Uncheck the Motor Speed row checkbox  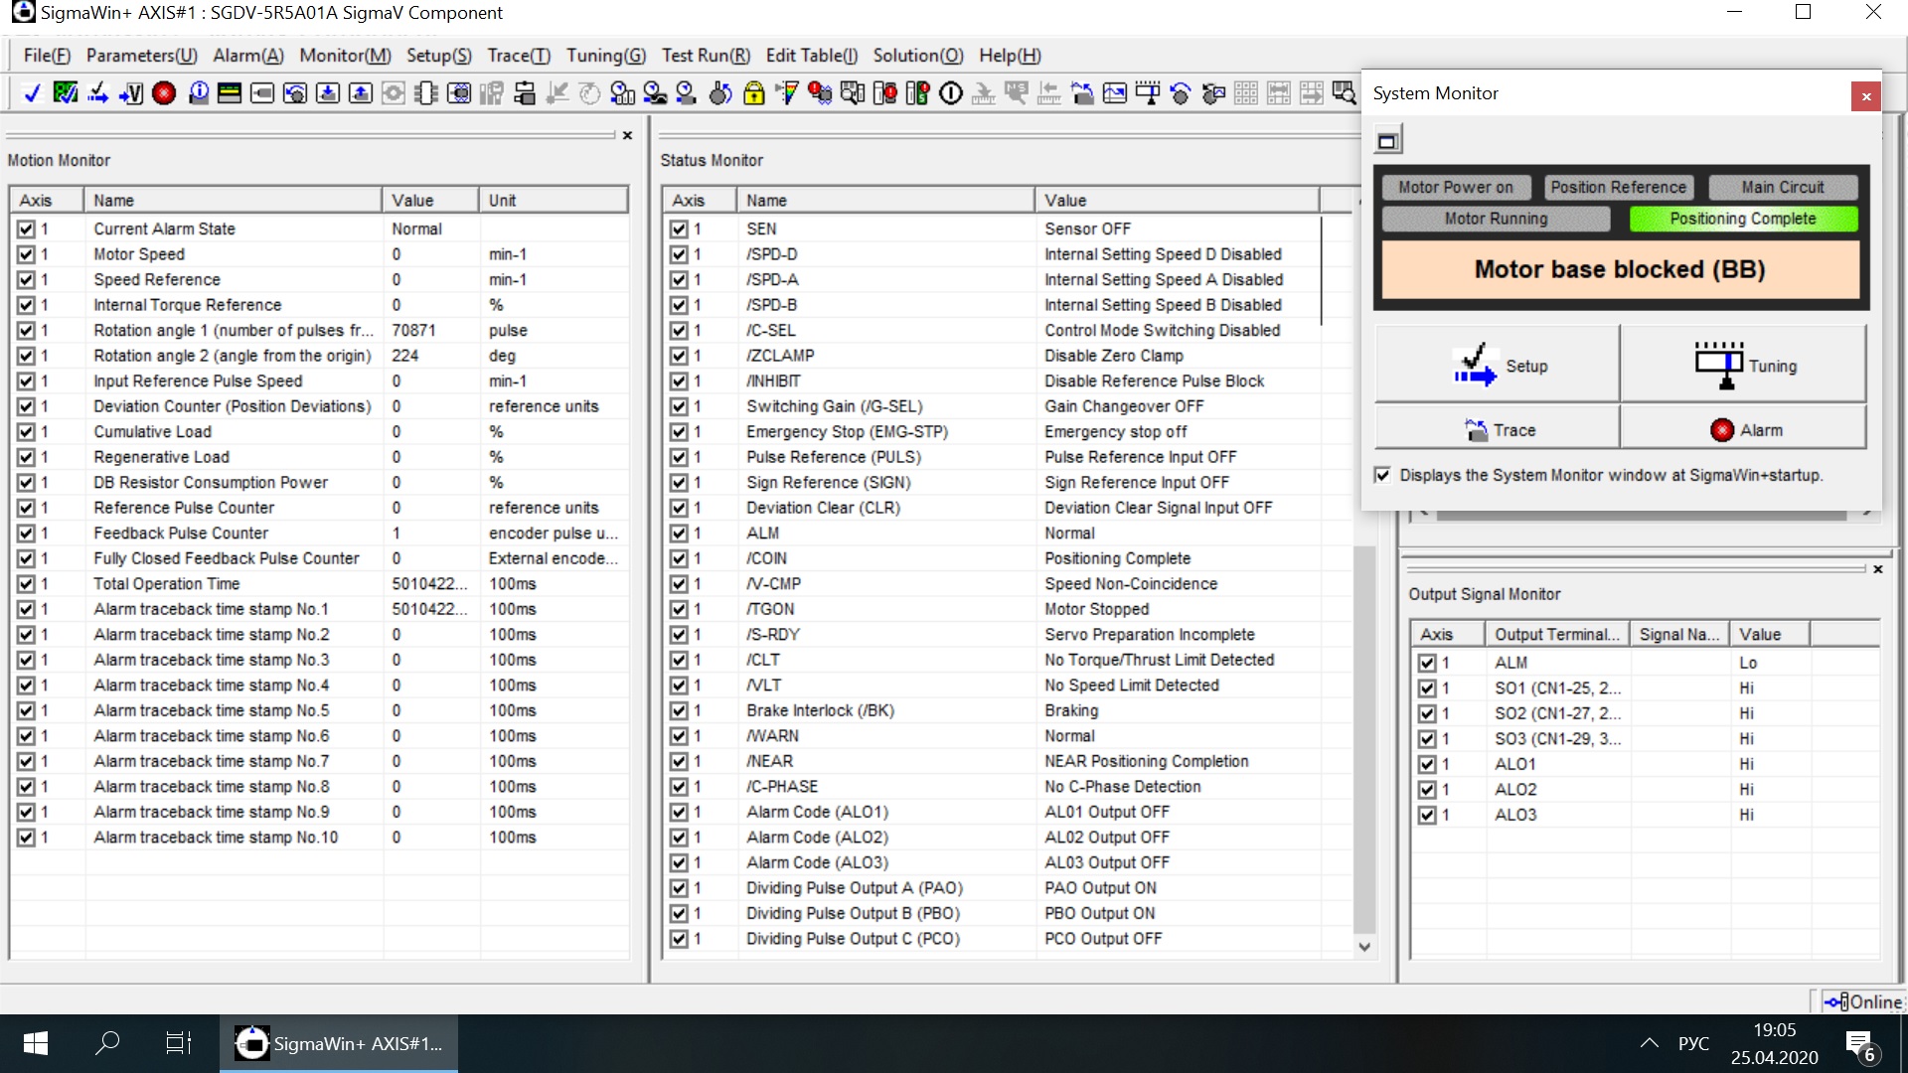click(26, 254)
